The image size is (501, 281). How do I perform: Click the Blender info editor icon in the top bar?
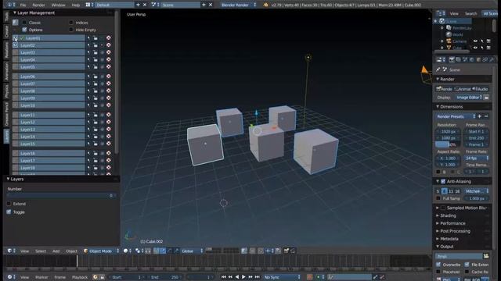(x=9, y=5)
